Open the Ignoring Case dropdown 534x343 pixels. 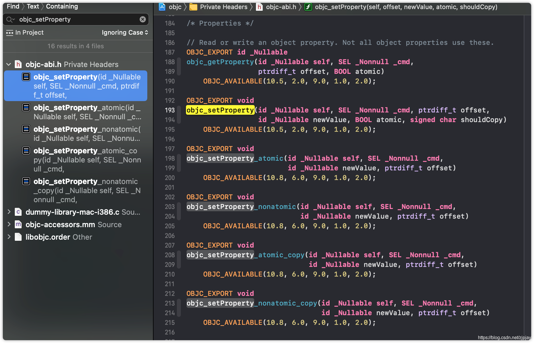(125, 33)
